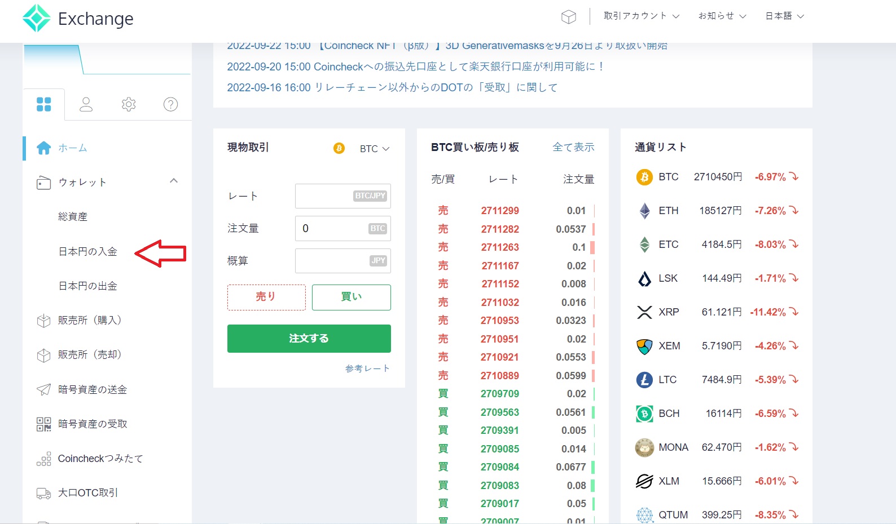Click order volume 0.0537
Screen dimensions: 896x524
pyautogui.click(x=571, y=229)
